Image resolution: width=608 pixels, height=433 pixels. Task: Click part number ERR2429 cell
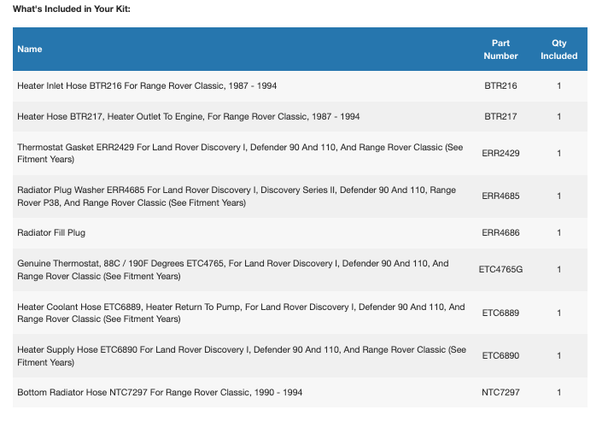coord(500,153)
